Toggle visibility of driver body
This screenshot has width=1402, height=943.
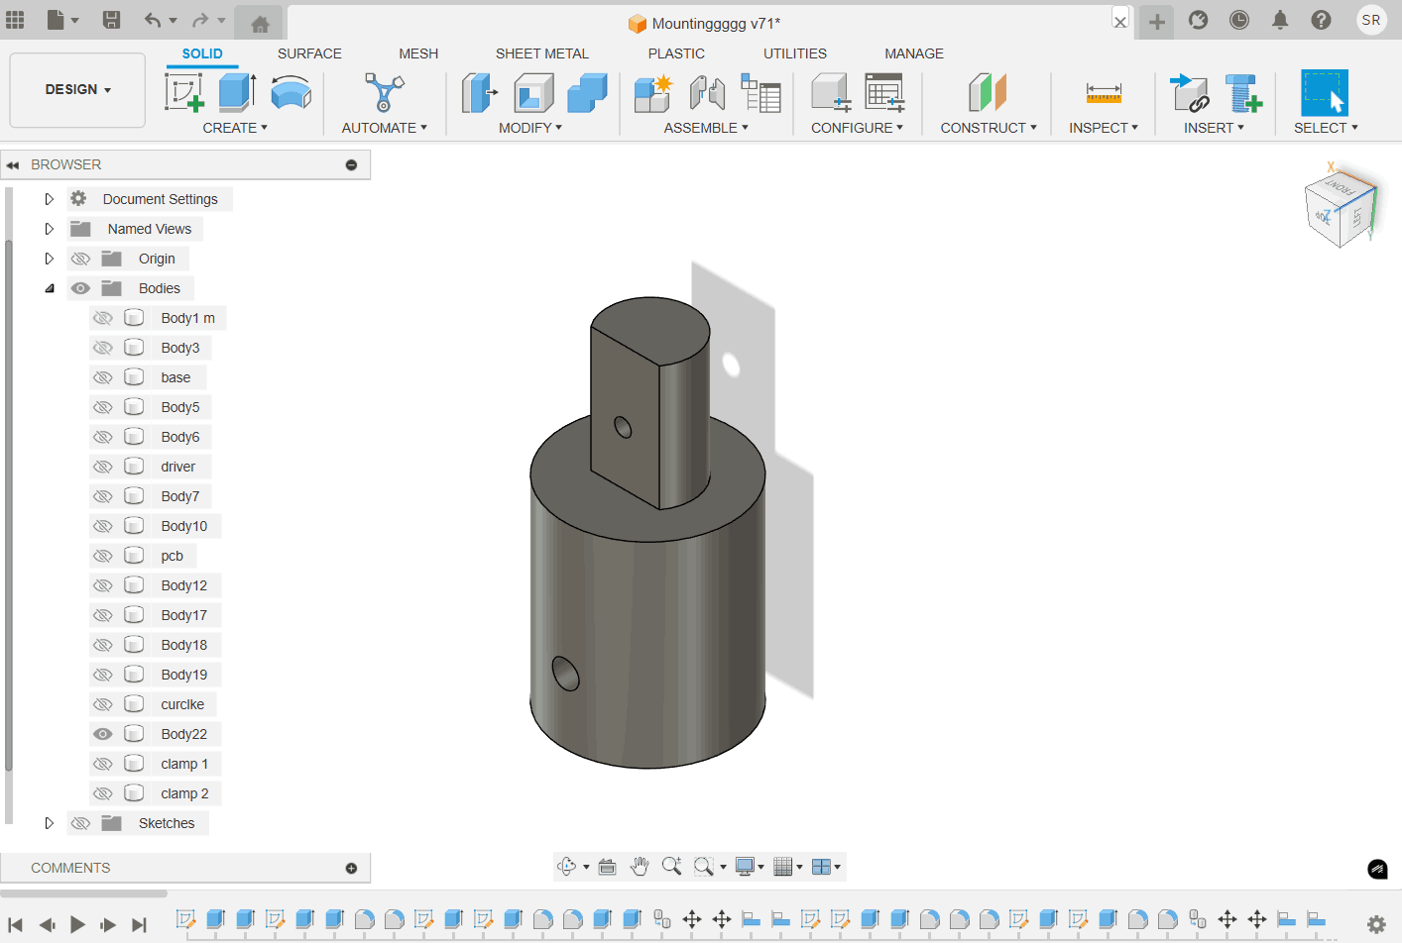coord(102,467)
